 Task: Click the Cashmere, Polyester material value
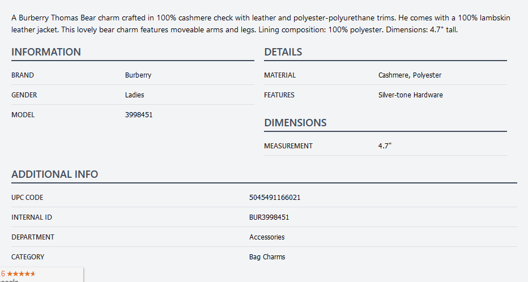click(x=410, y=75)
